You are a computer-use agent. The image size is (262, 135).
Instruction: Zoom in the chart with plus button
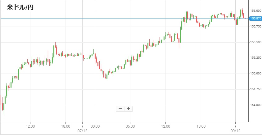(x=128, y=109)
